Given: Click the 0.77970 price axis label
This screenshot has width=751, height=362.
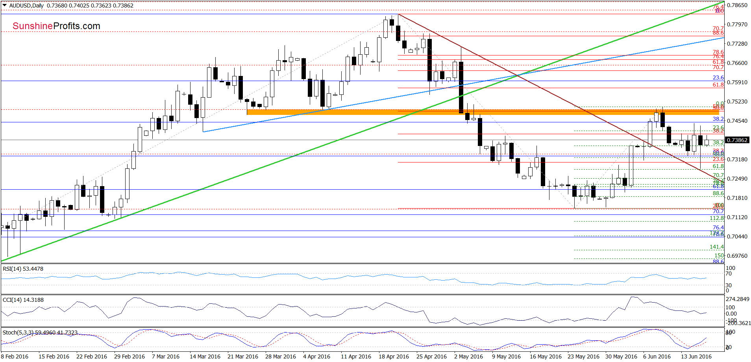Looking at the screenshot, I should pyautogui.click(x=737, y=24).
